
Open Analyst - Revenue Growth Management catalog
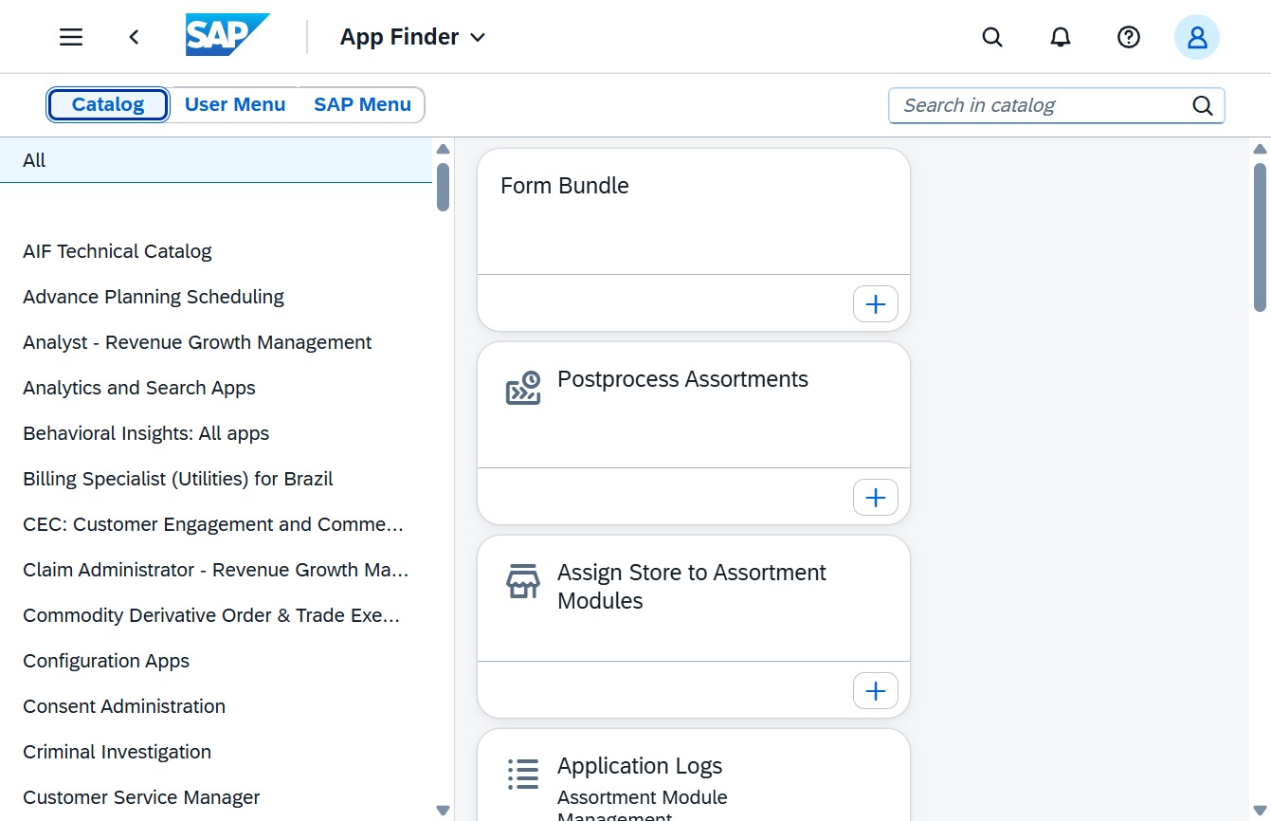[x=216, y=342]
